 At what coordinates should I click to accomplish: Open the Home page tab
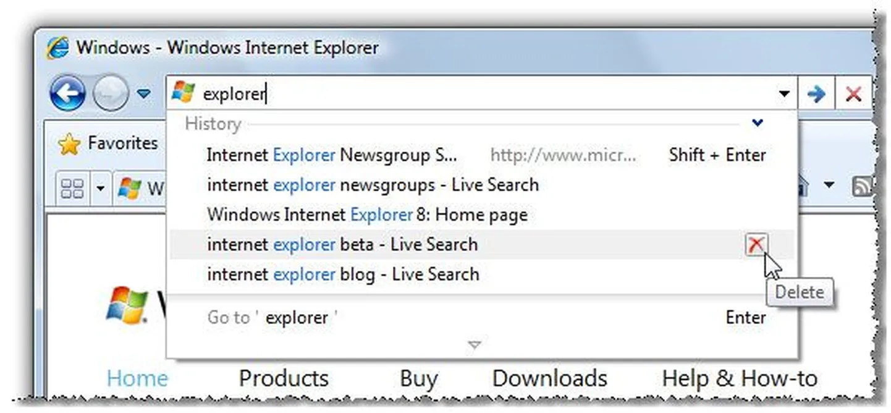pos(137,378)
